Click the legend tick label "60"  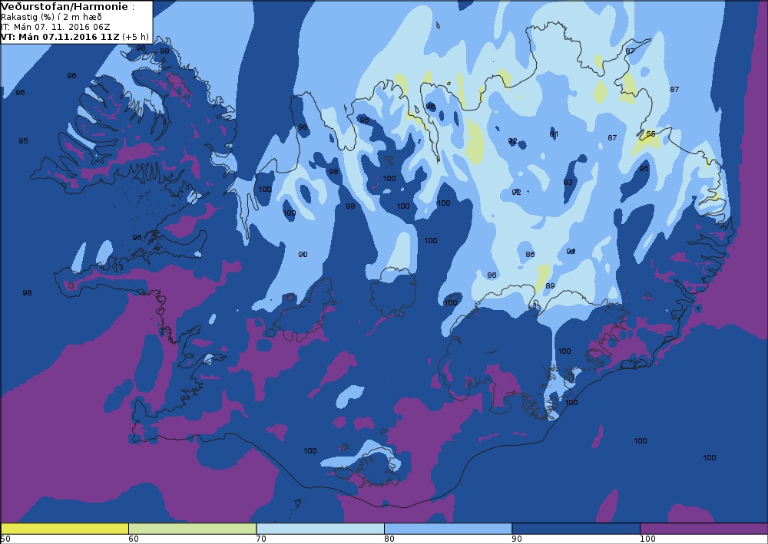133,539
